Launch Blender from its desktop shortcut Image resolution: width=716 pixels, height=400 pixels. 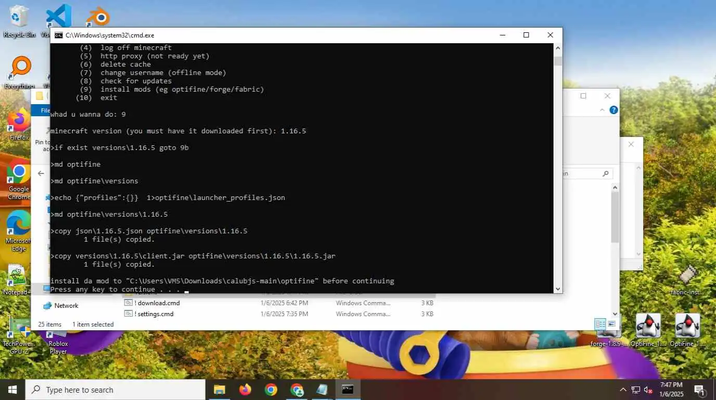click(x=97, y=17)
